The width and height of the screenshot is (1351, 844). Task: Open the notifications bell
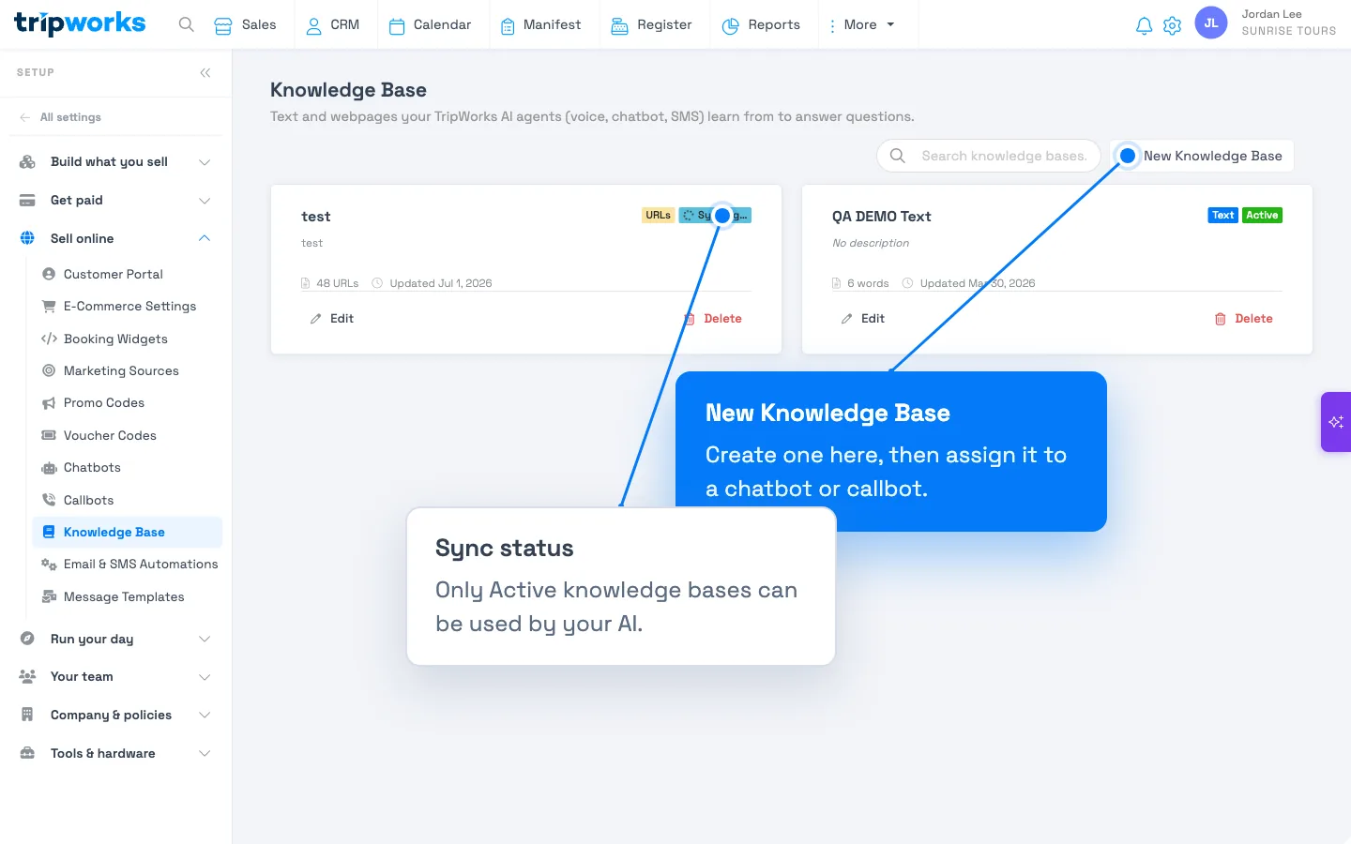[1144, 25]
